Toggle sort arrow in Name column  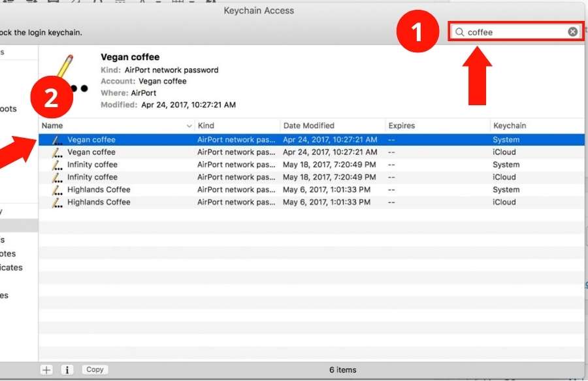point(189,125)
